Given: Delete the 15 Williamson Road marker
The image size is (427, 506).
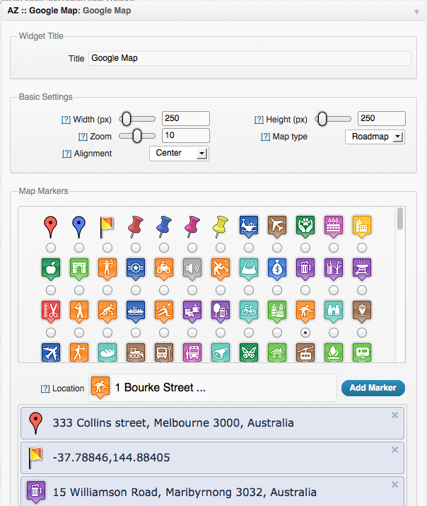Looking at the screenshot, I should coord(395,485).
